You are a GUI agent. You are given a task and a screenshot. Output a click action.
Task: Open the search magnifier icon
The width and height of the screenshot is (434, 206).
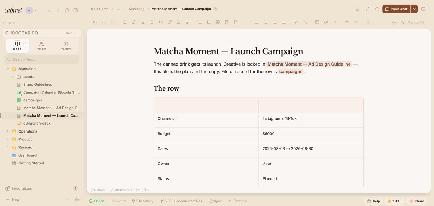coord(377,9)
